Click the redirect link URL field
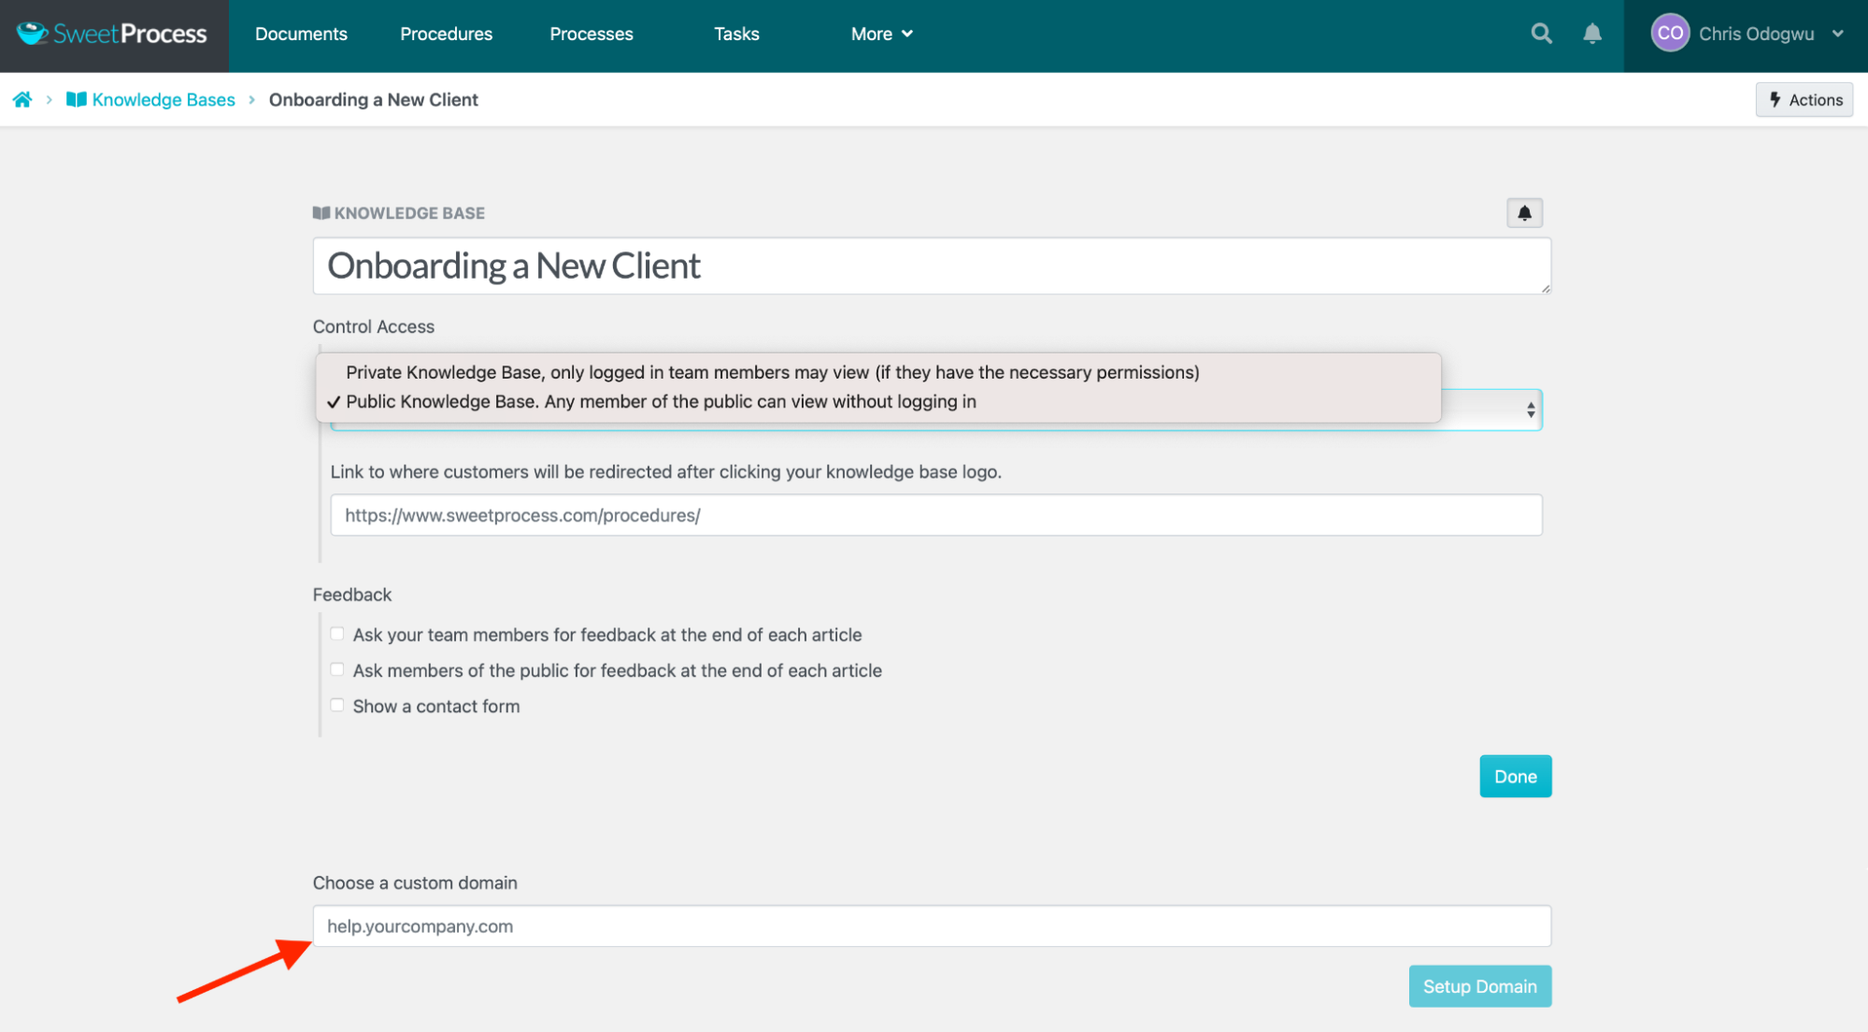 click(x=935, y=515)
